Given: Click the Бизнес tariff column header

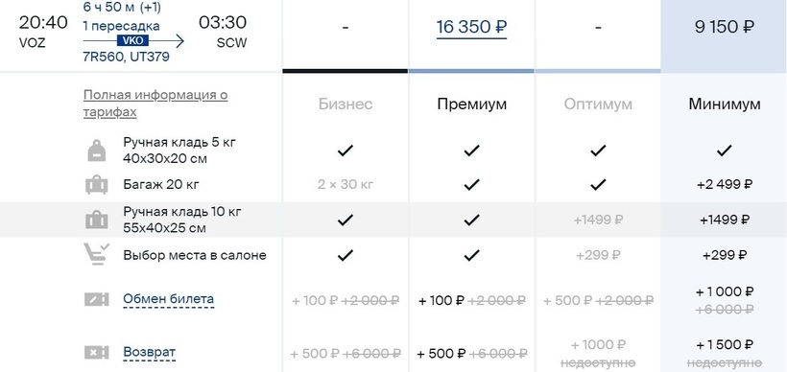Looking at the screenshot, I should 346,105.
